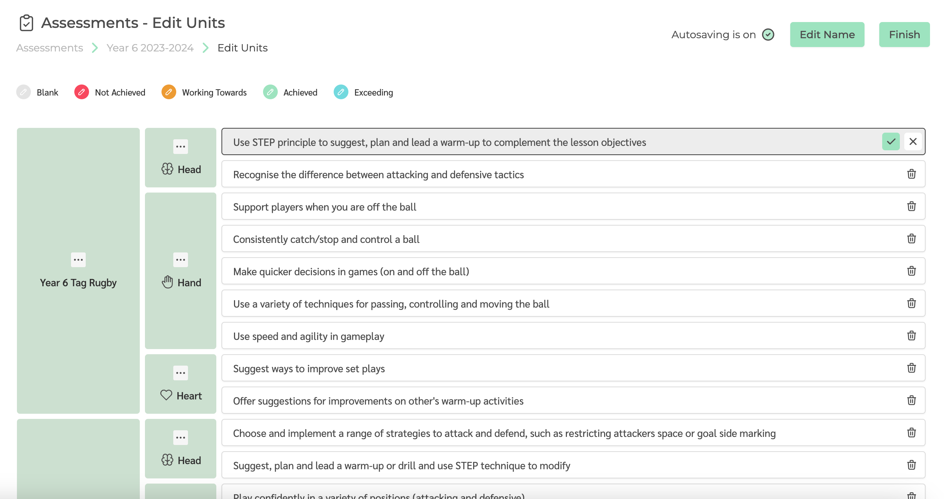Click the Edit Name button

point(827,34)
